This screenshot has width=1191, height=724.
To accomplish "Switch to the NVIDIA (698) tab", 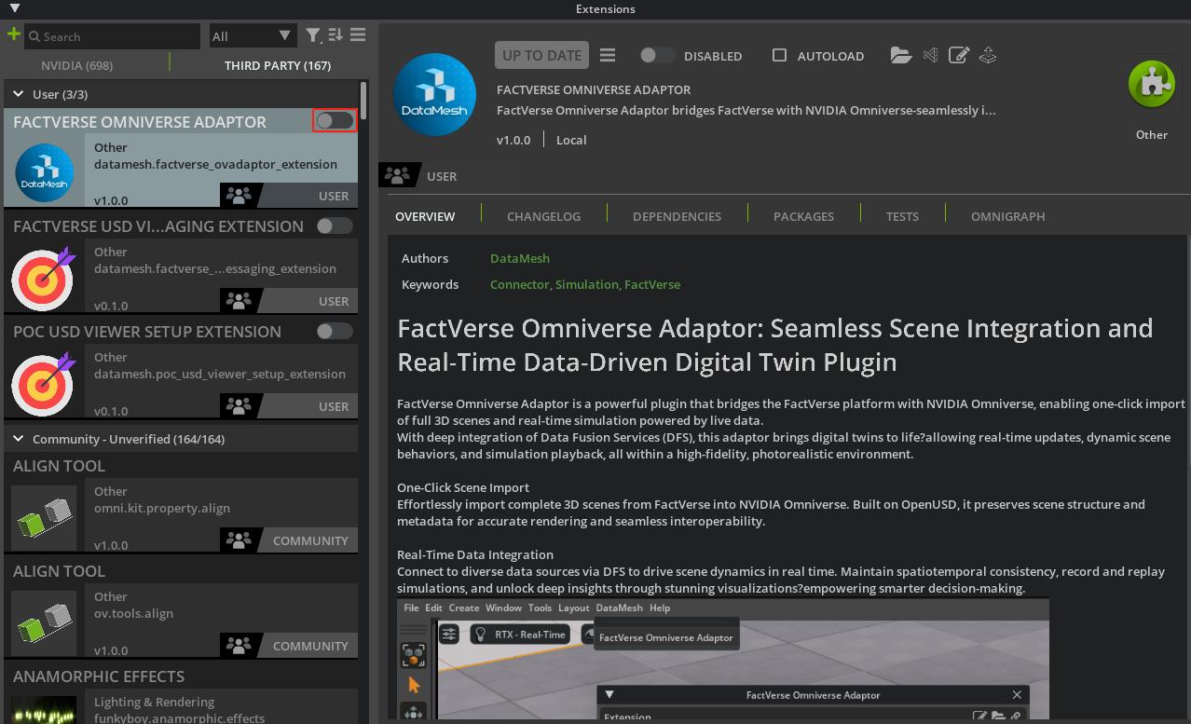I will (77, 65).
